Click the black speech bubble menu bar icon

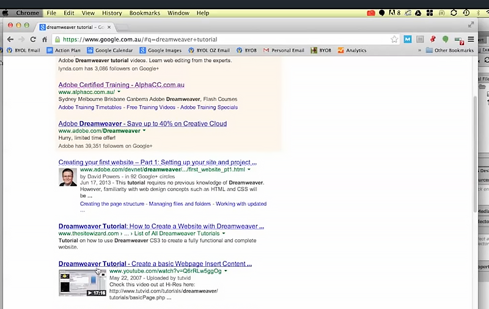[x=381, y=13]
